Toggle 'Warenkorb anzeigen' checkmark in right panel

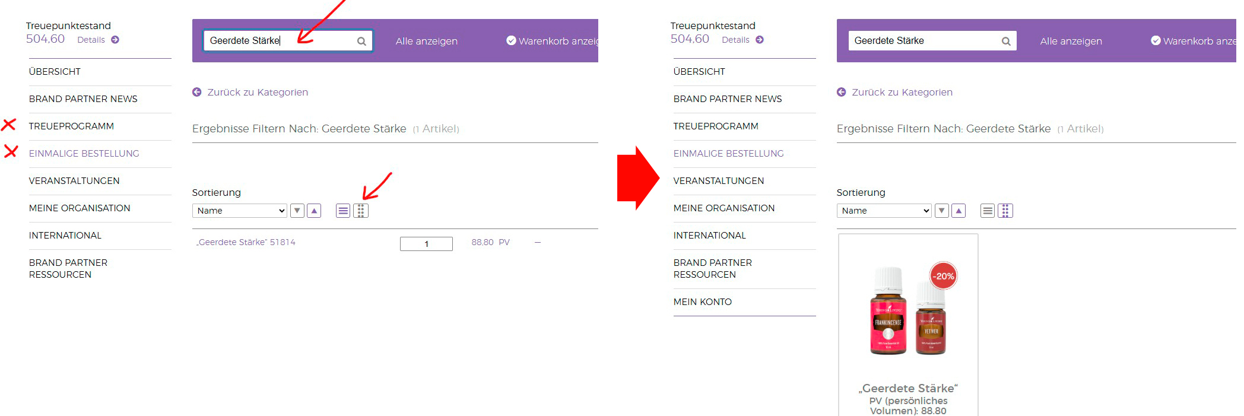1155,40
